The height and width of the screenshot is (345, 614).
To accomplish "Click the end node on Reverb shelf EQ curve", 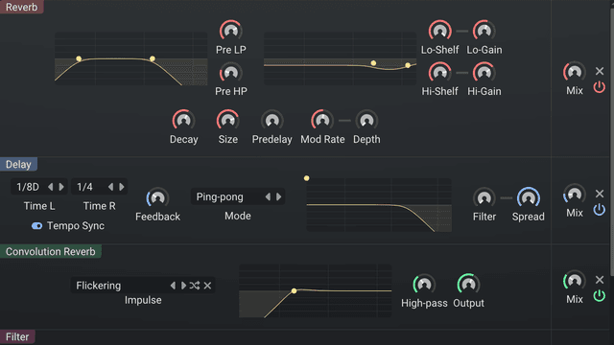I will (x=408, y=65).
